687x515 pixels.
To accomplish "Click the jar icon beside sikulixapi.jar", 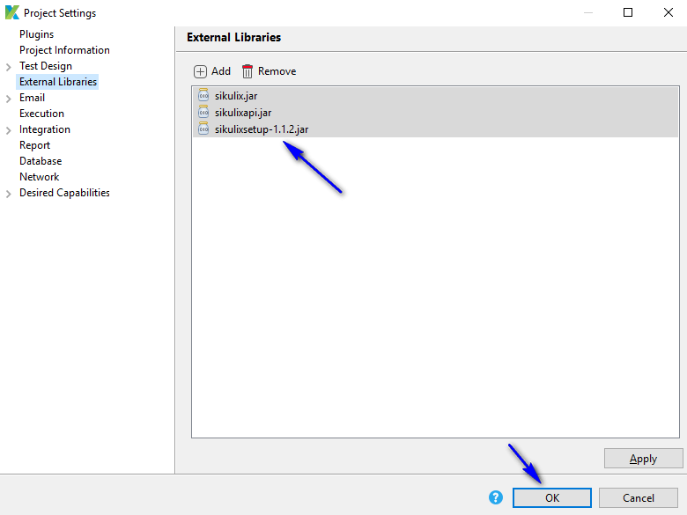I will (x=203, y=112).
